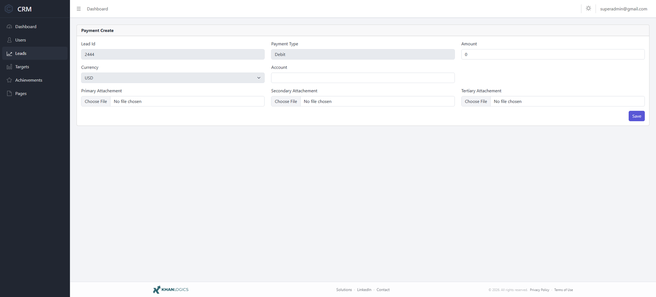
Task: Click the Save button
Action: 637,116
